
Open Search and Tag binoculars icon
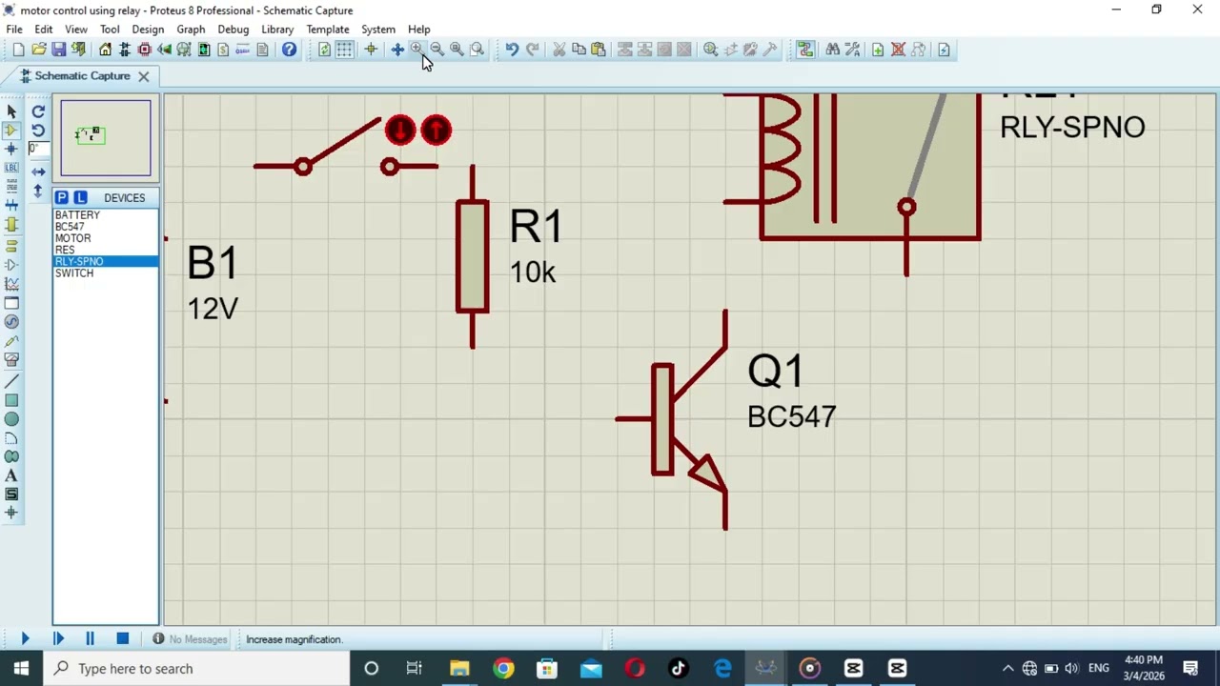click(832, 50)
